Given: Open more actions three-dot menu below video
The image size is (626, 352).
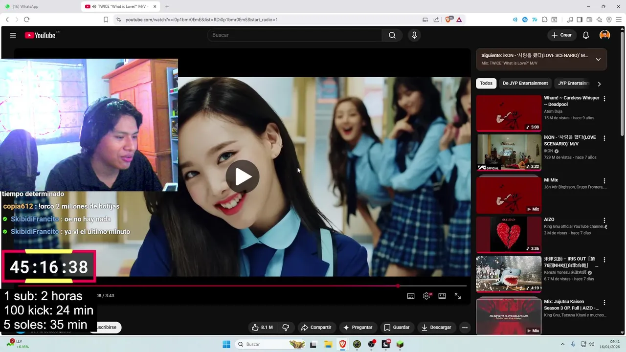Looking at the screenshot, I should (x=465, y=328).
